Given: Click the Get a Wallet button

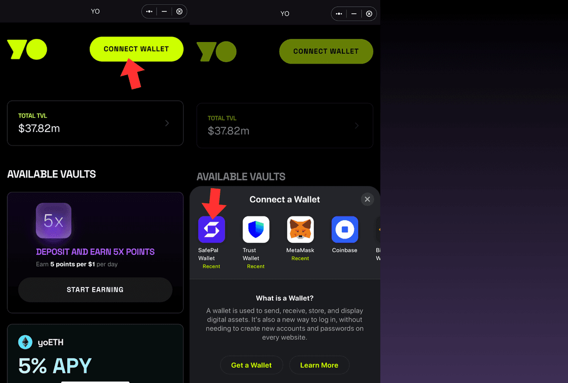Looking at the screenshot, I should tap(251, 365).
